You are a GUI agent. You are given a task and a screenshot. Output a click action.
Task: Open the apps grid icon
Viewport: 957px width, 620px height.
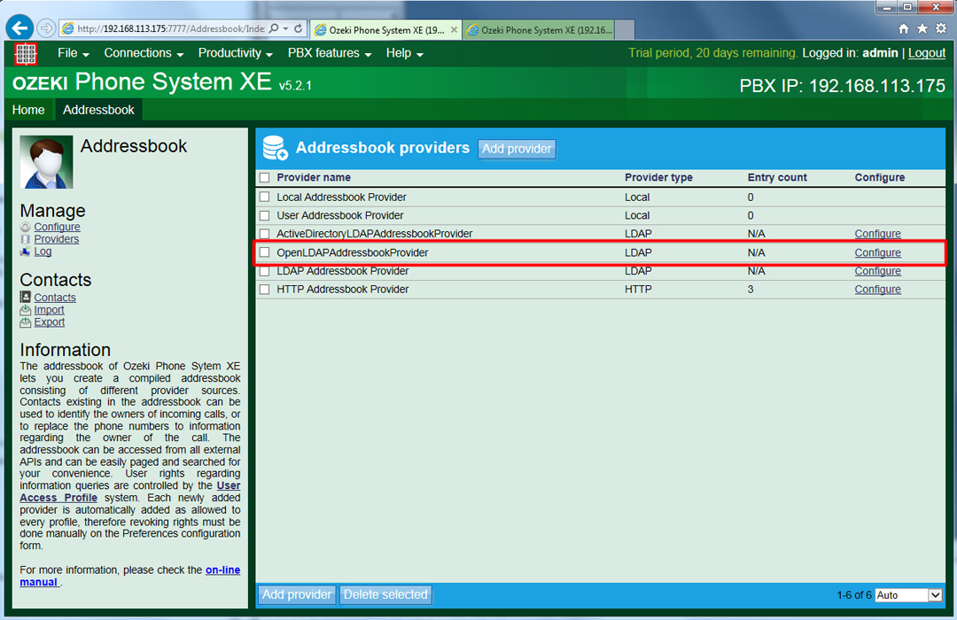pyautogui.click(x=26, y=54)
